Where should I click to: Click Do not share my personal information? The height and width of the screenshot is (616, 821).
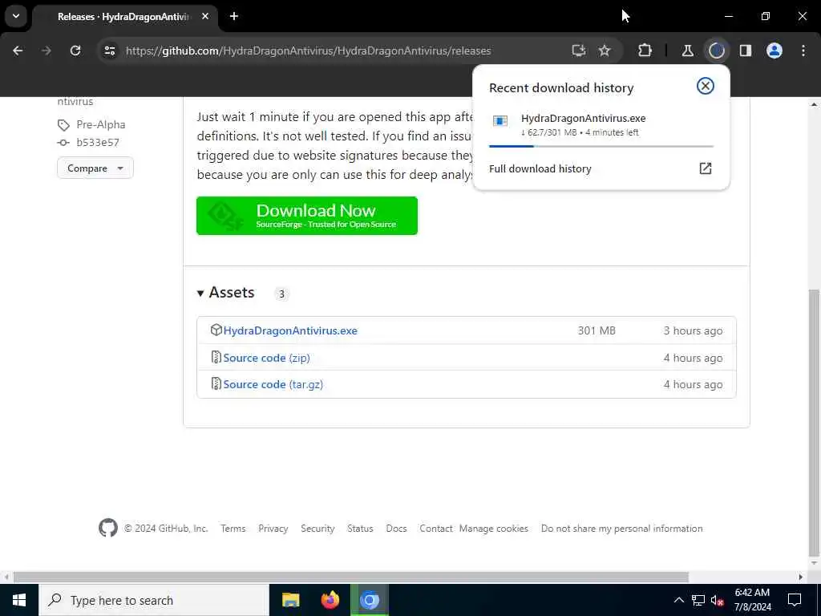621,529
